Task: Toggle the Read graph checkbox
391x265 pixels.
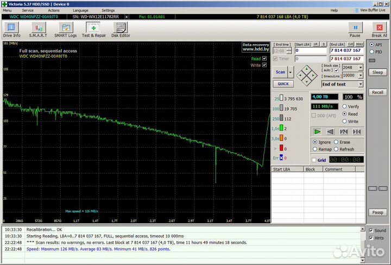Action: click(264, 59)
